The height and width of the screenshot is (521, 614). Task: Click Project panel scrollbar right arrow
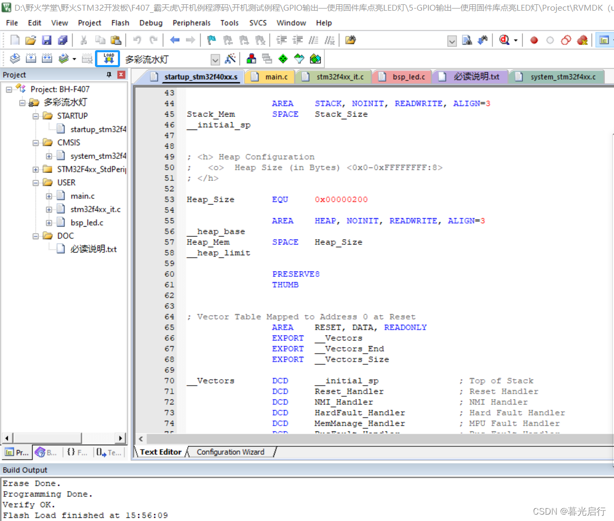(121, 438)
